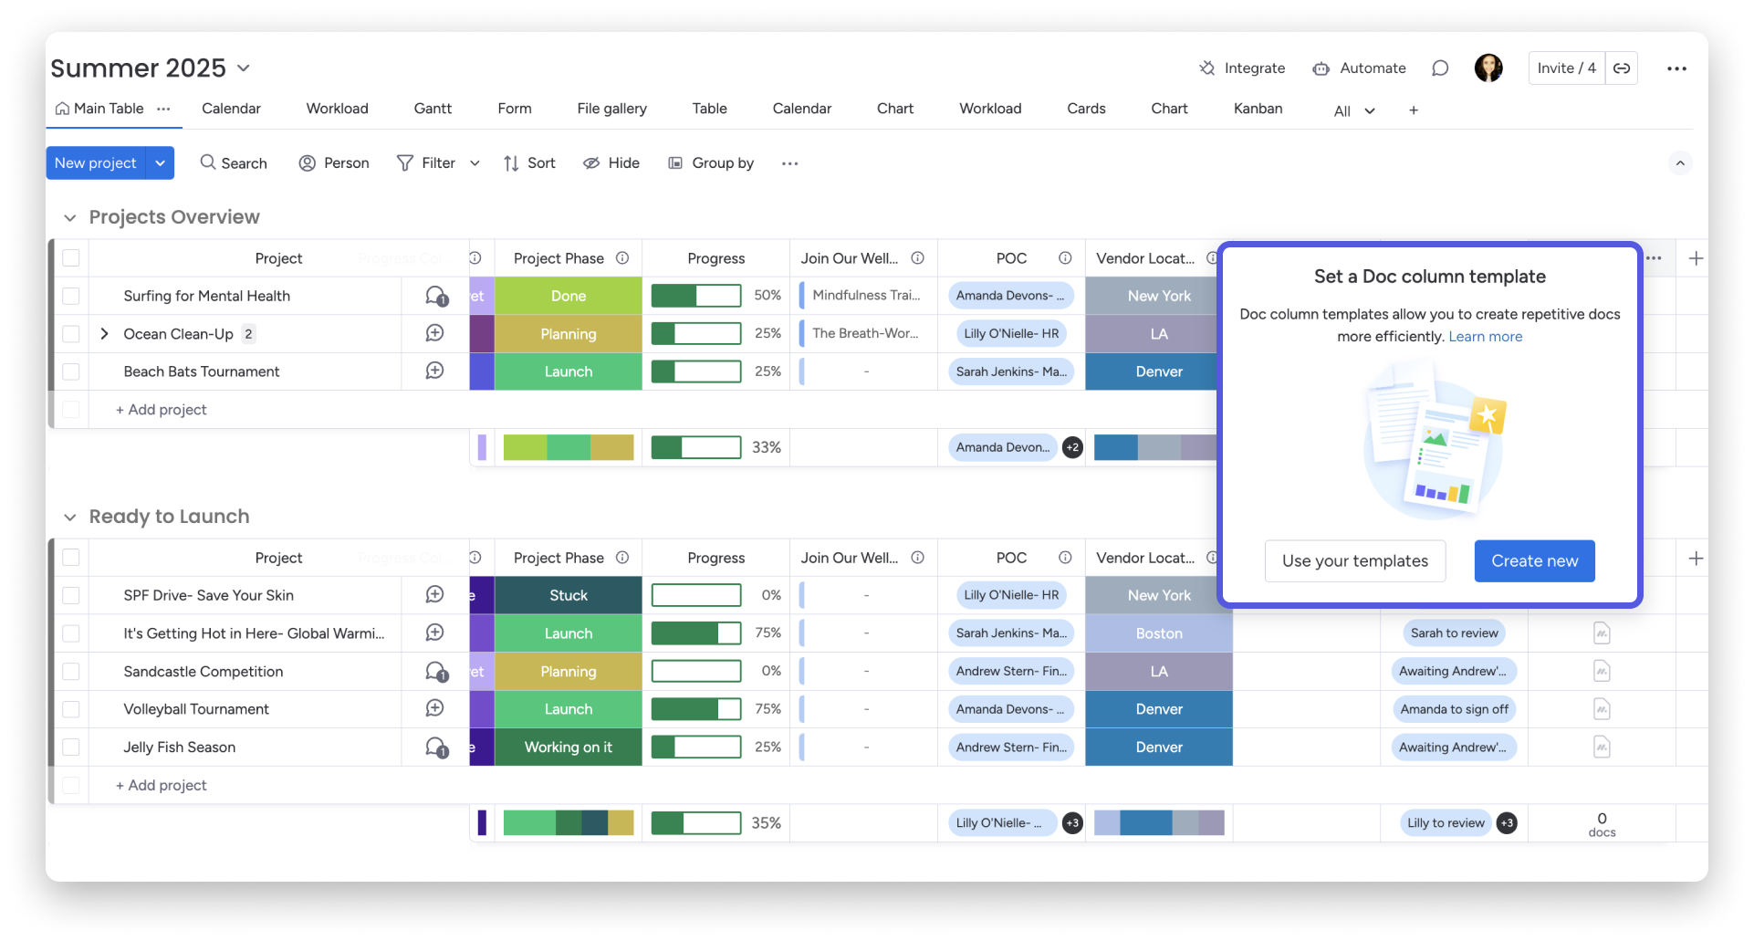Click Jelly Fish Season progress bar
The width and height of the screenshot is (1754, 941).
point(696,747)
